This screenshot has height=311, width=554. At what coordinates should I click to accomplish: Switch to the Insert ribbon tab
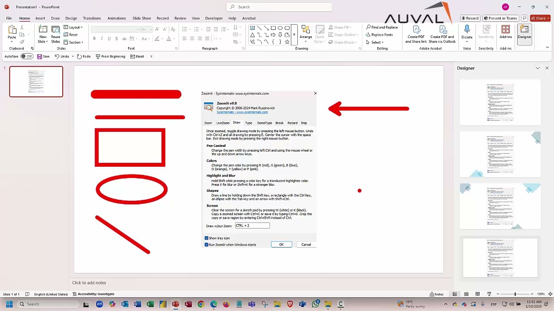(40, 18)
